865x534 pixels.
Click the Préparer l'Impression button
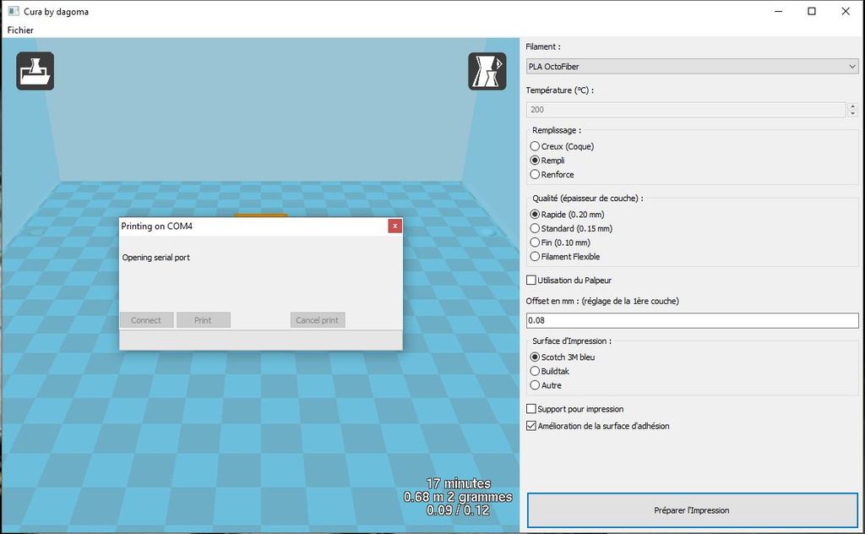click(x=692, y=510)
